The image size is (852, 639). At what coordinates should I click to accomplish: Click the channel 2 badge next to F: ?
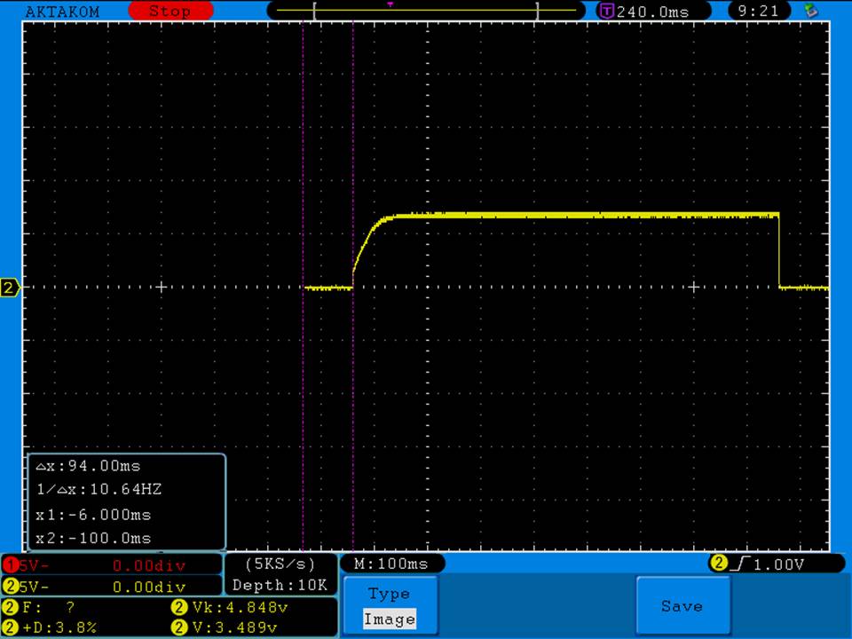pos(11,606)
